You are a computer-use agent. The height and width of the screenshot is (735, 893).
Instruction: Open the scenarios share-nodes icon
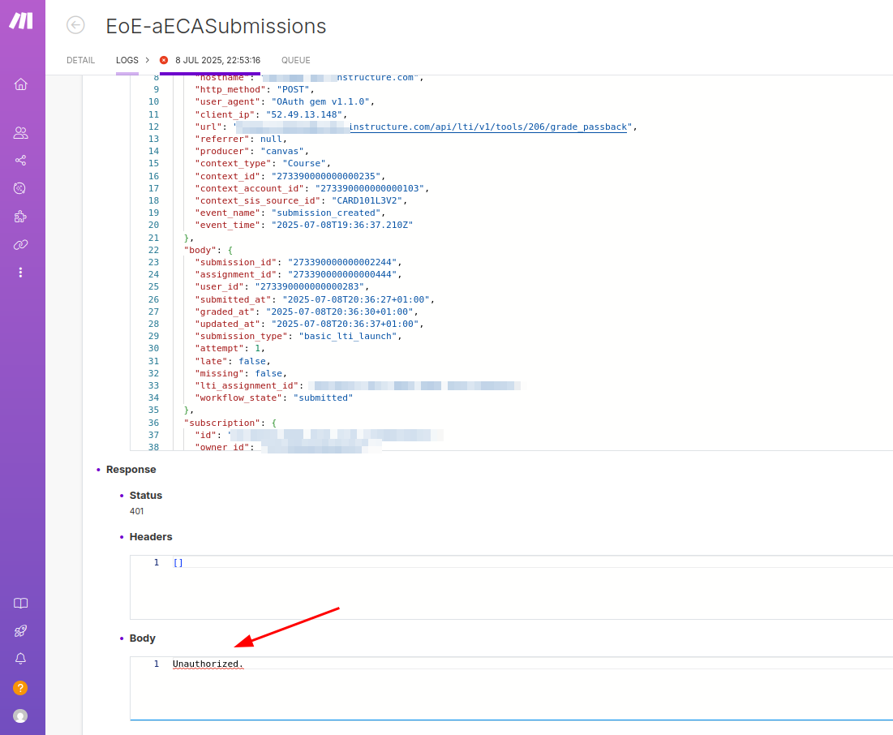pyautogui.click(x=21, y=161)
